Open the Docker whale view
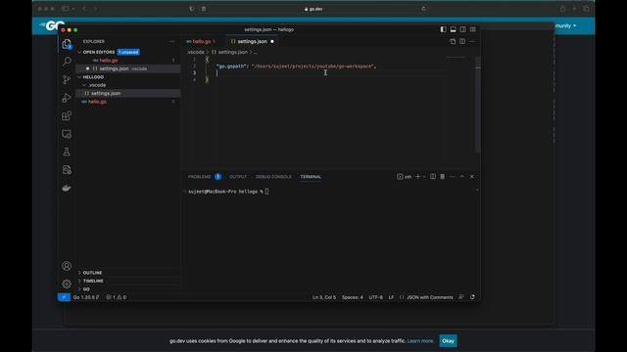 point(67,188)
